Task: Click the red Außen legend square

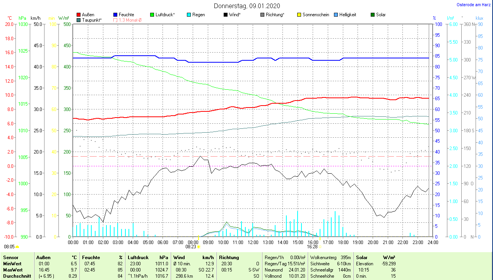Action: (79, 15)
